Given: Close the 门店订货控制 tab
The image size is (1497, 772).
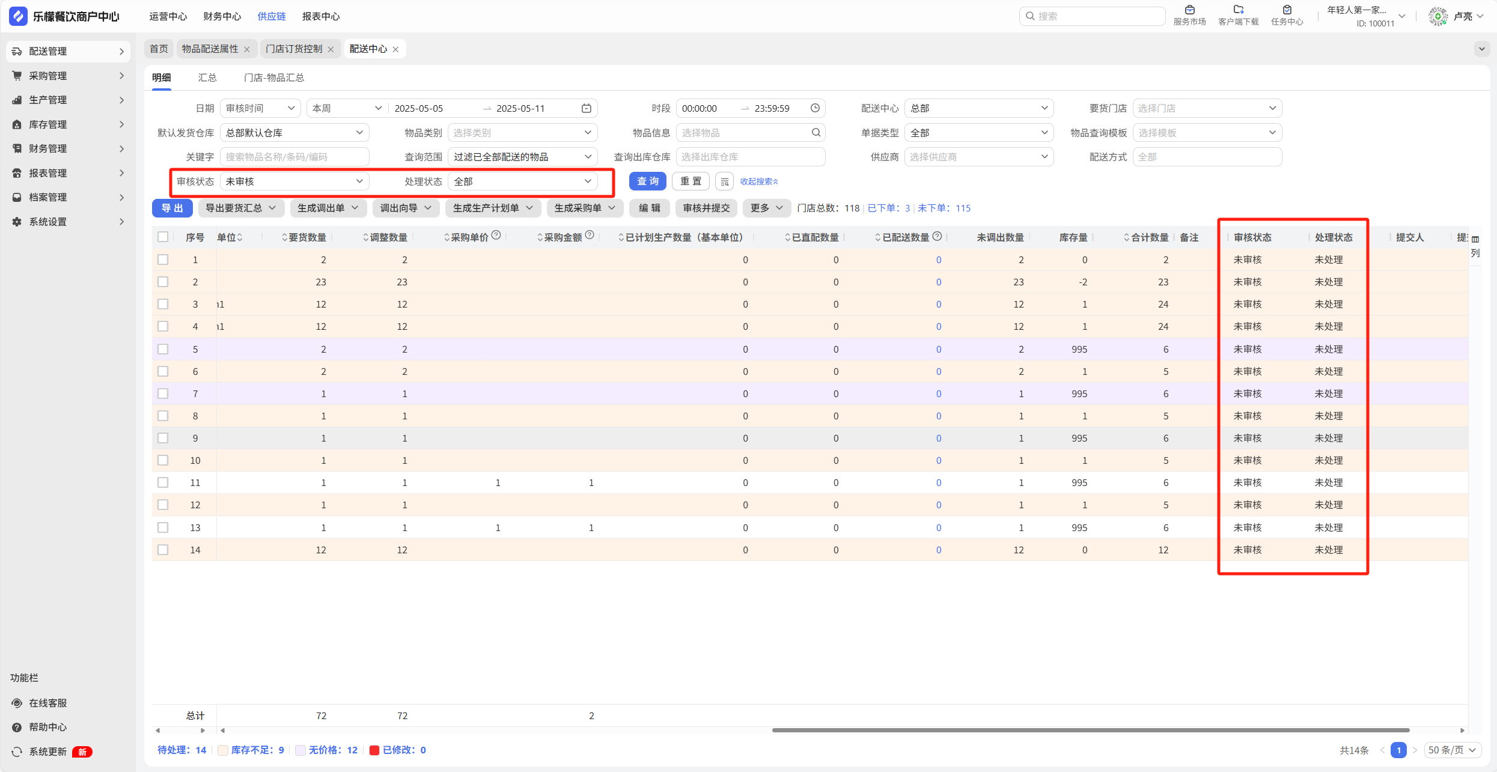Looking at the screenshot, I should click(x=331, y=49).
